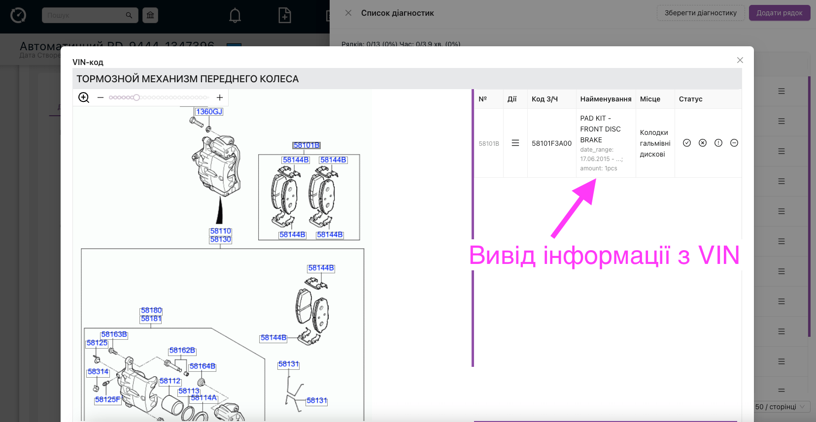The width and height of the screenshot is (816, 422).
Task: Click the search magnifier icon in the Пошук field
Action: click(x=129, y=15)
